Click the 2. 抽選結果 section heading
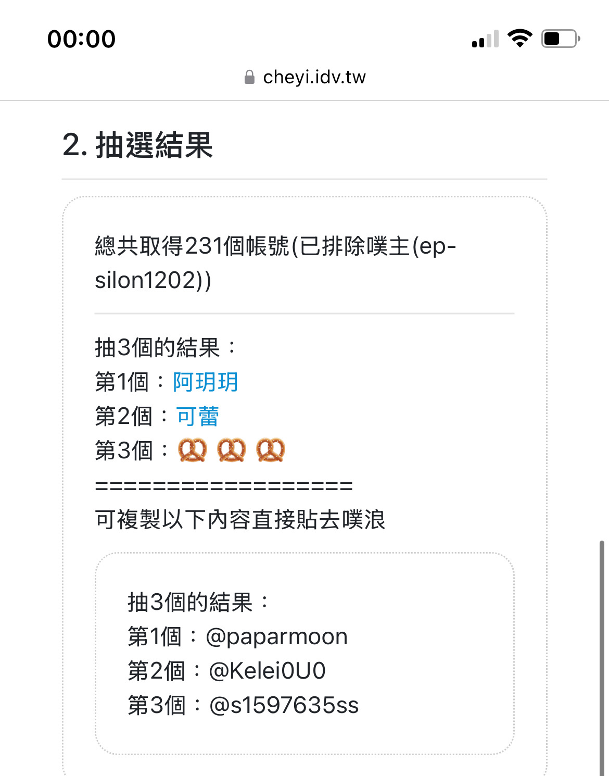This screenshot has height=776, width=609. tap(138, 145)
